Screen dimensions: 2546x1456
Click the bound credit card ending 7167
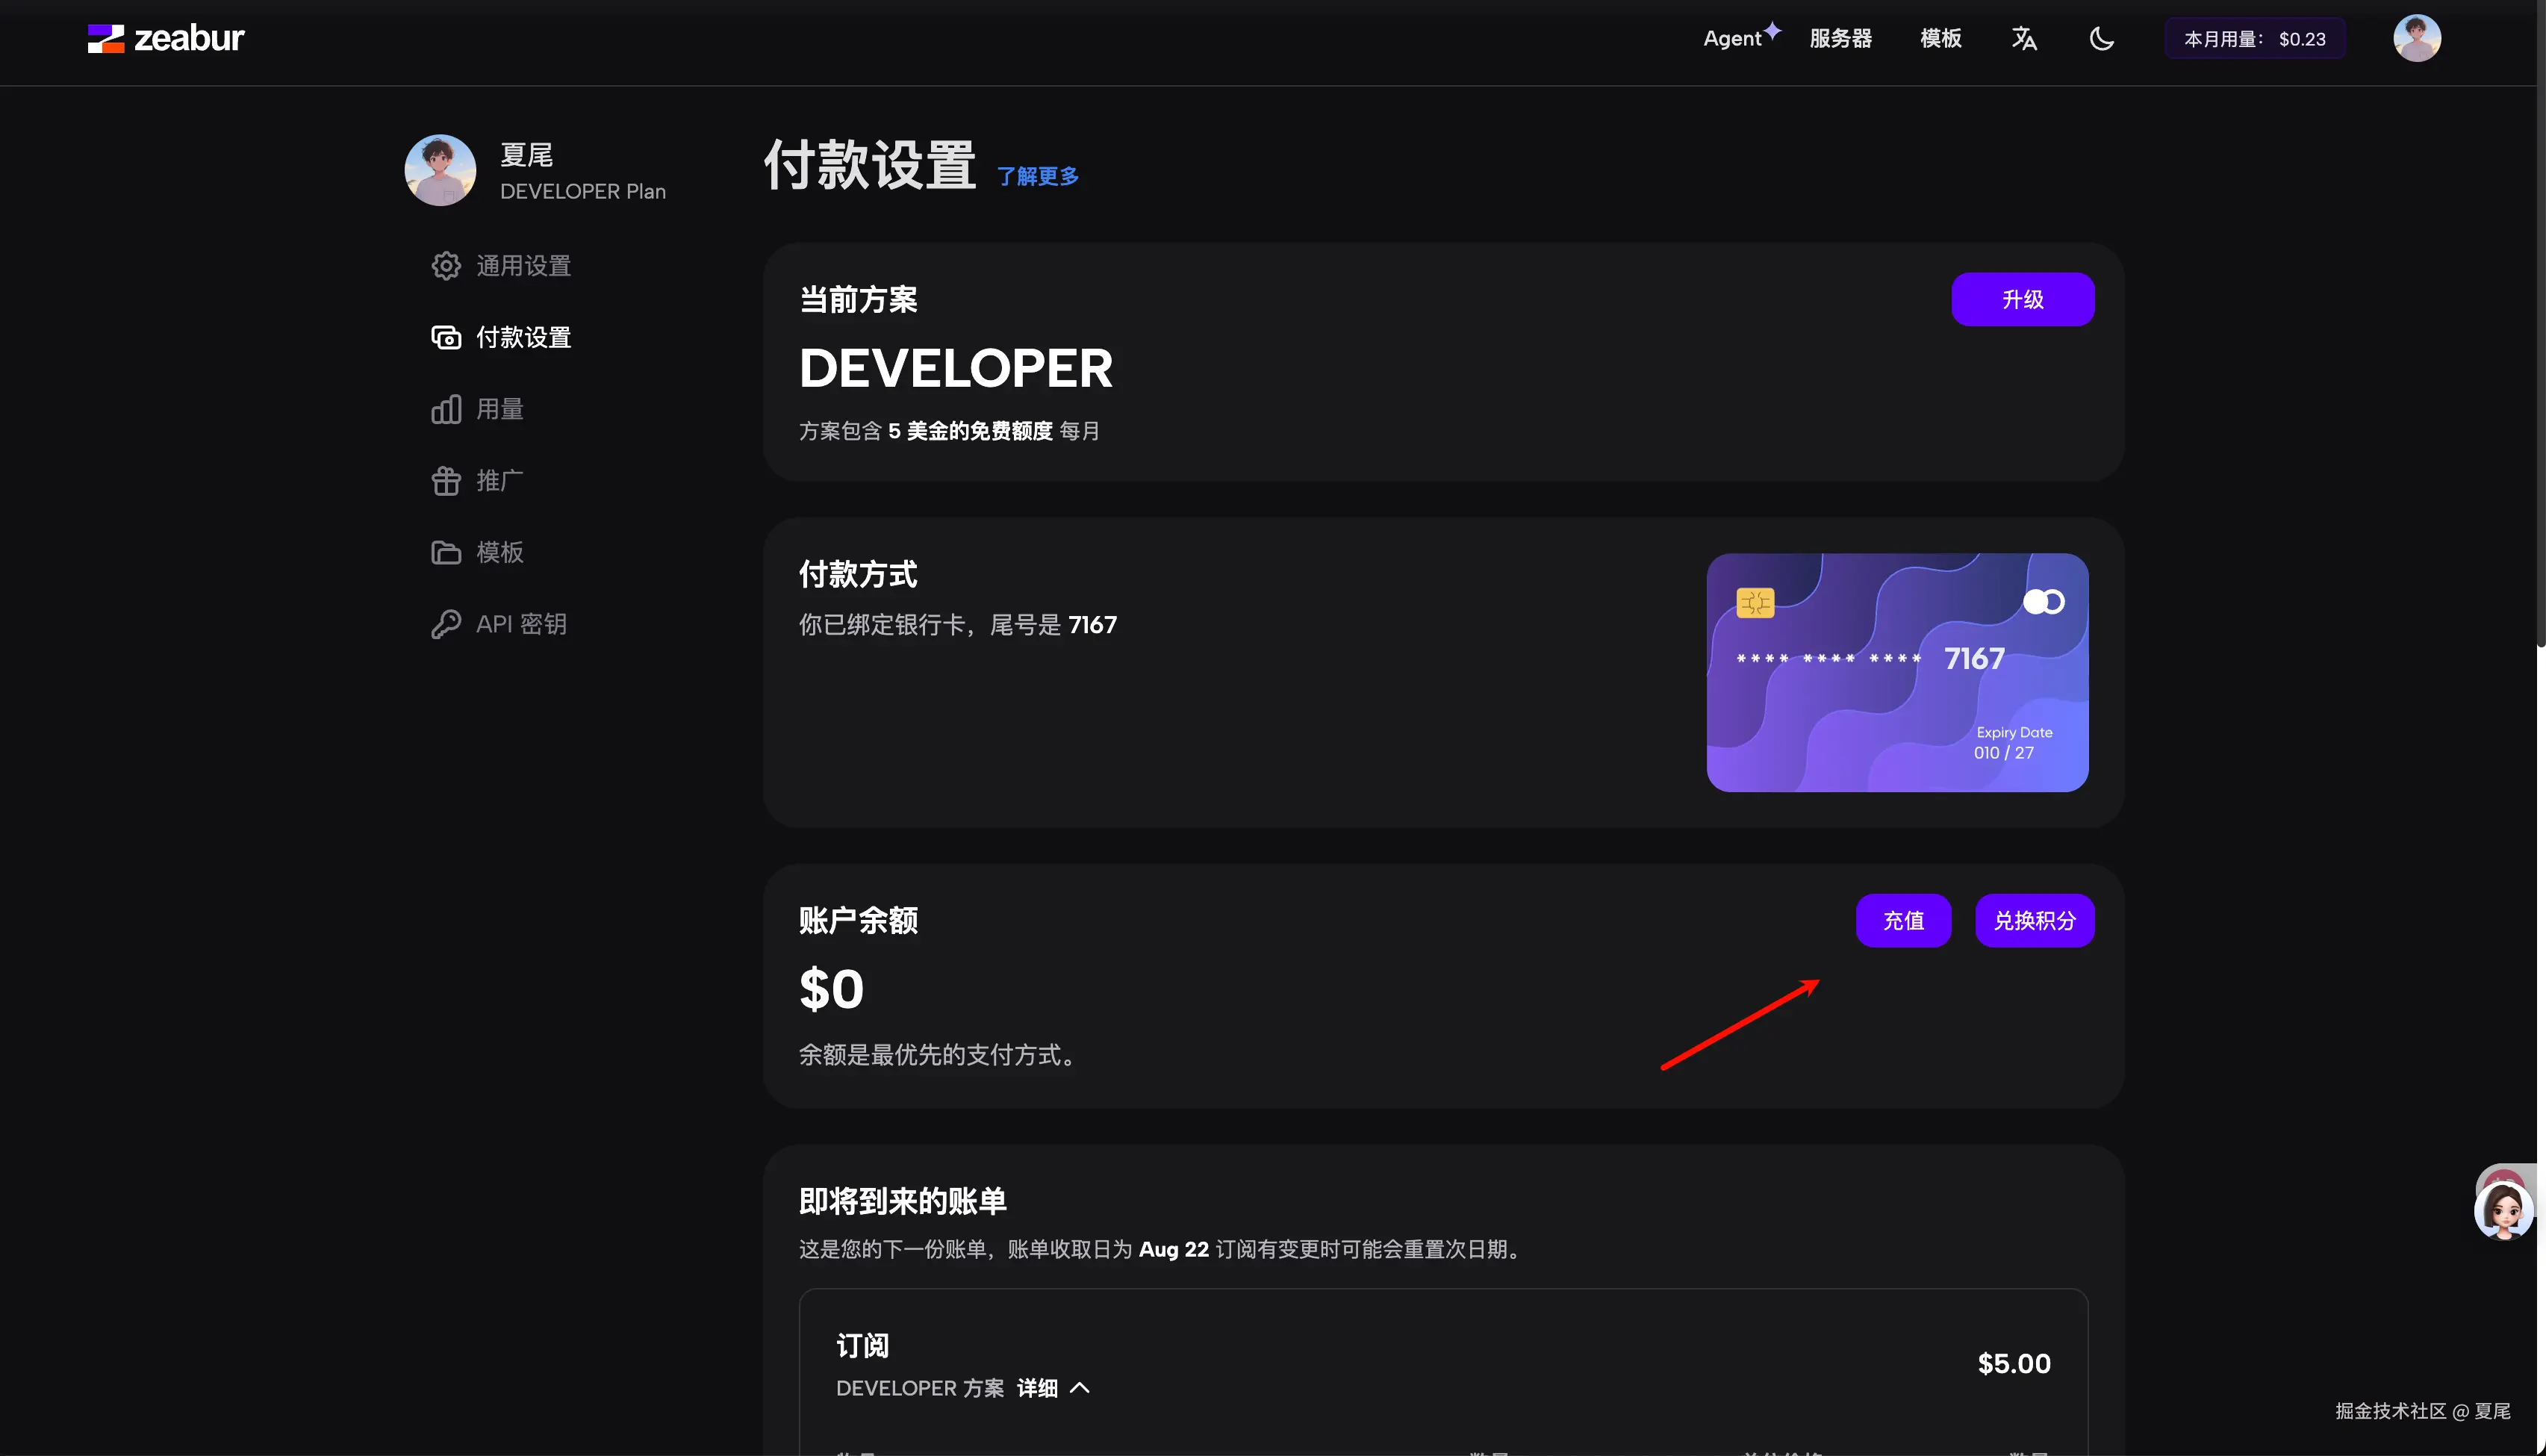click(x=1896, y=672)
